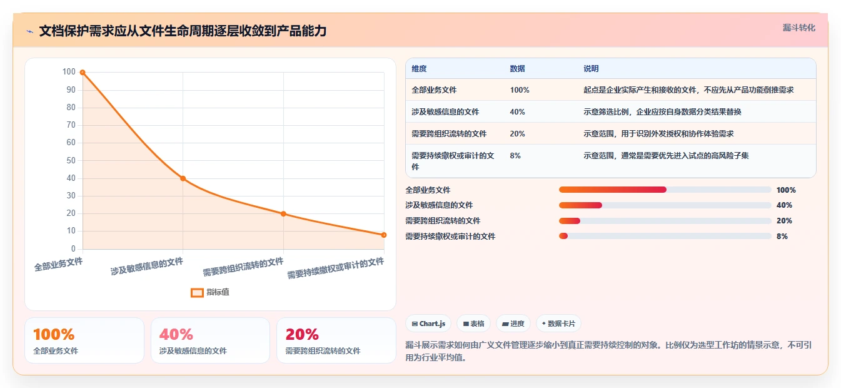Click the 全部业务文件 progress bar
Image resolution: width=841 pixels, height=388 pixels.
665,190
